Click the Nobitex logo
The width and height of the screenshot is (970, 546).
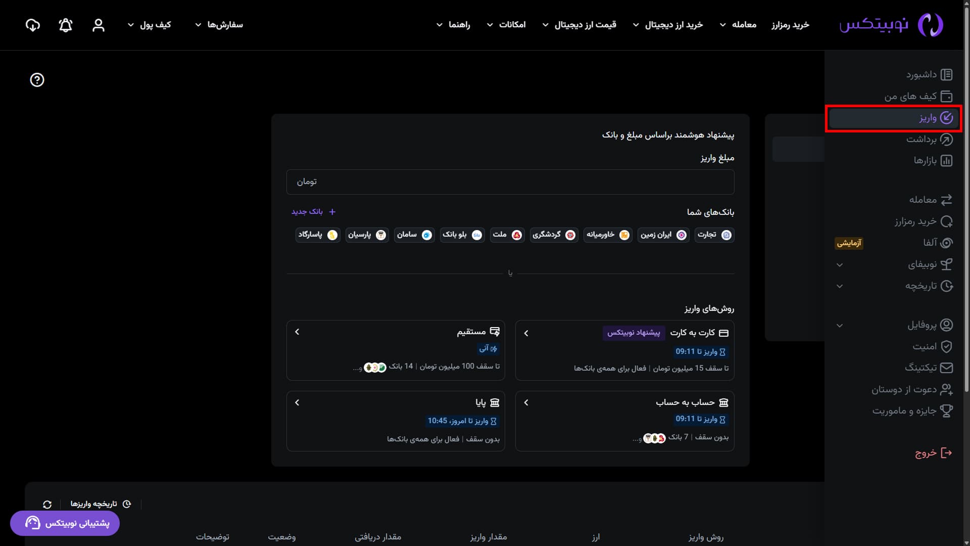[891, 24]
